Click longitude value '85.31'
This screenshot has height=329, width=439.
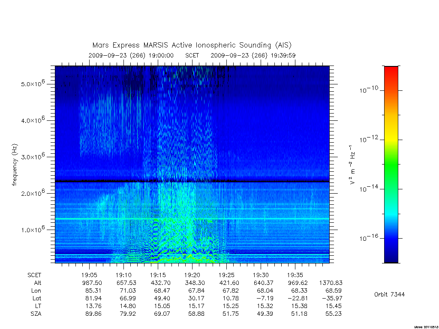(x=93, y=291)
